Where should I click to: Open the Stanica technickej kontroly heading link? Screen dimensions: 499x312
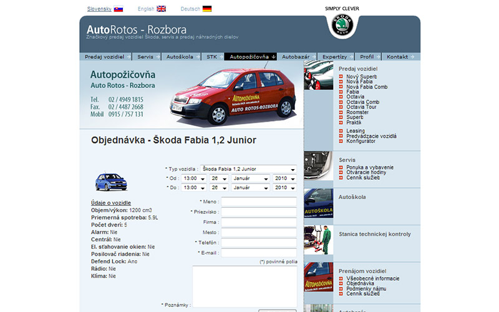click(375, 234)
